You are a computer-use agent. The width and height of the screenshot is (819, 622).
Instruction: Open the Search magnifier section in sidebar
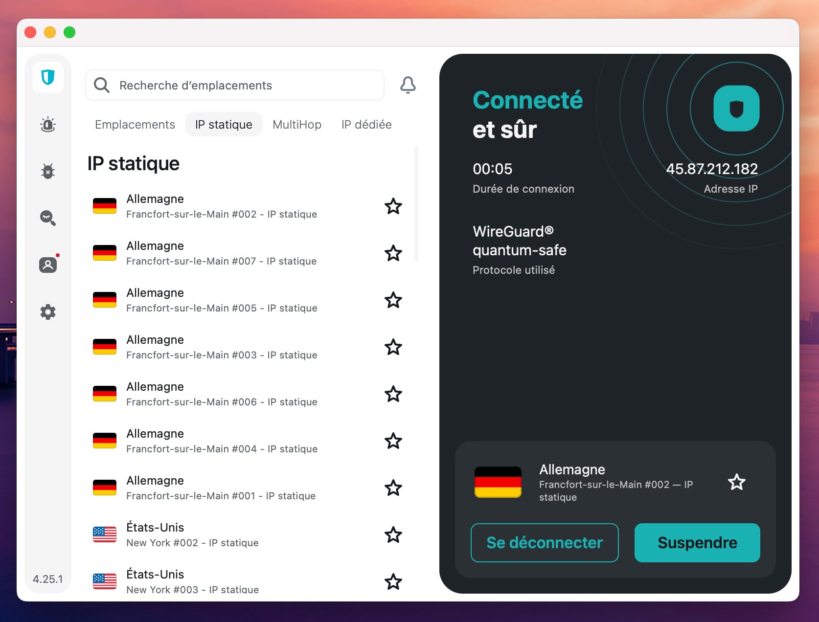click(x=48, y=218)
